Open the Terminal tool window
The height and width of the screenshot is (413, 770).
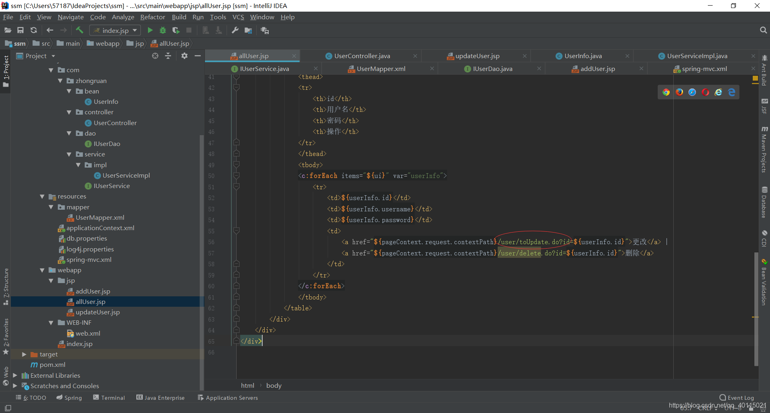pyautogui.click(x=109, y=398)
